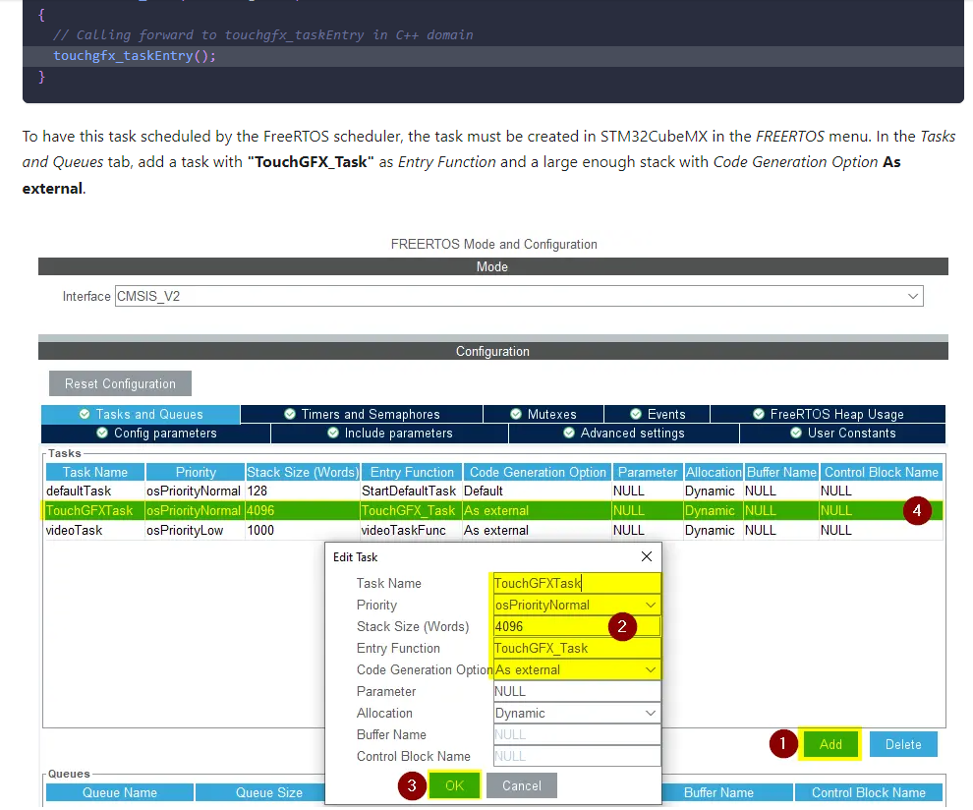
Task: Open the Interface CMSIS_V2 dropdown
Action: [519, 296]
